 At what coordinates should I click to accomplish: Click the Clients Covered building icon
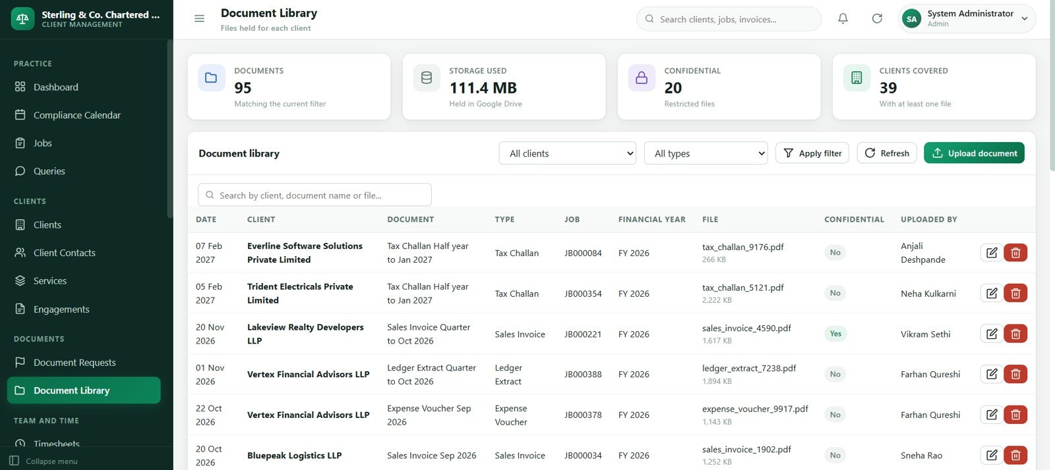(x=857, y=78)
